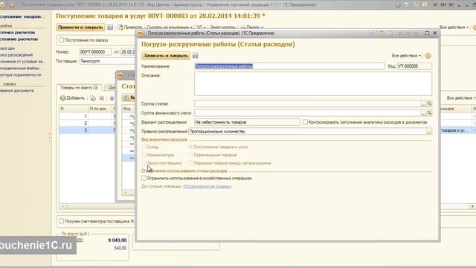Click the 'N по док.' column header
476x268 pixels.
pyautogui.click(x=100, y=109)
